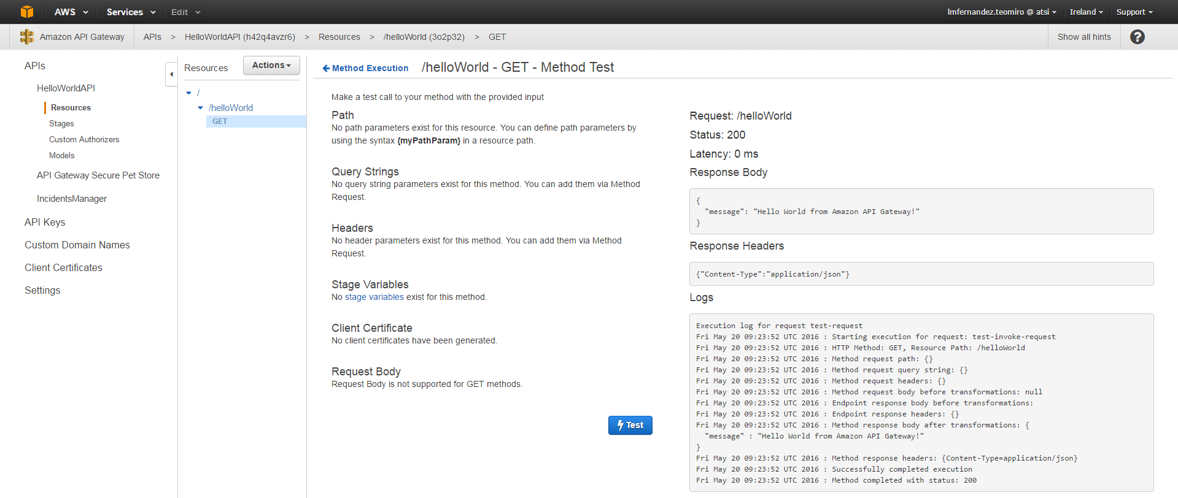The image size is (1178, 498).
Task: Go back via Method Execution arrow link
Action: pyautogui.click(x=365, y=68)
